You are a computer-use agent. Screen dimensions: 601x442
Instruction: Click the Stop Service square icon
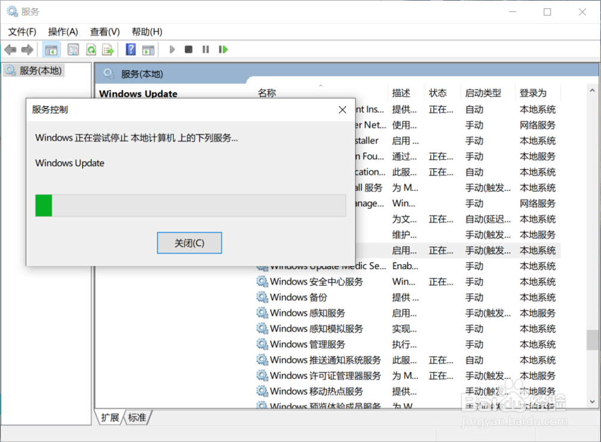click(189, 49)
